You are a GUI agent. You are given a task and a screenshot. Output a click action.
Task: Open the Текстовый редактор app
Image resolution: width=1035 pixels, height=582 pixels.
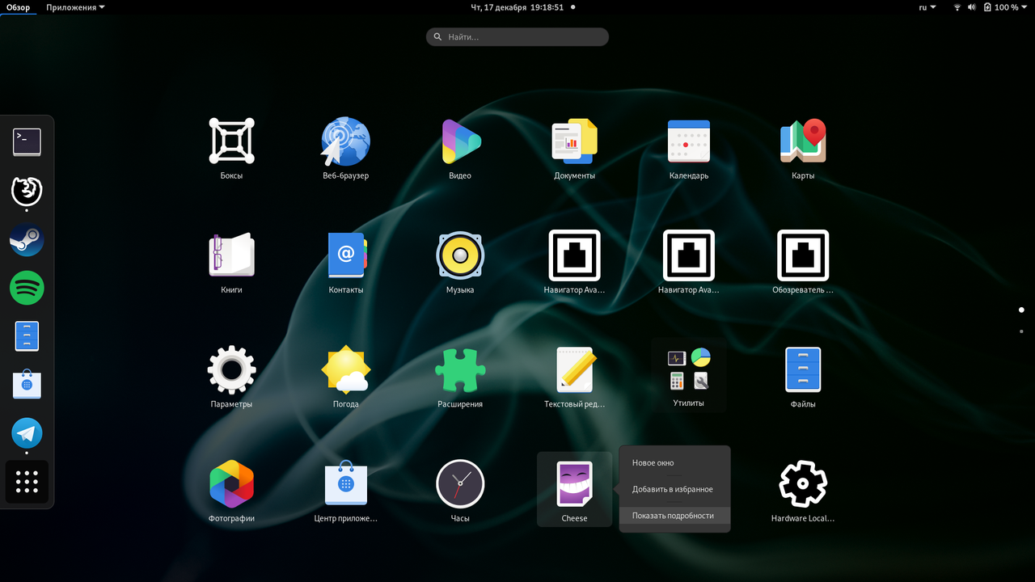point(574,369)
